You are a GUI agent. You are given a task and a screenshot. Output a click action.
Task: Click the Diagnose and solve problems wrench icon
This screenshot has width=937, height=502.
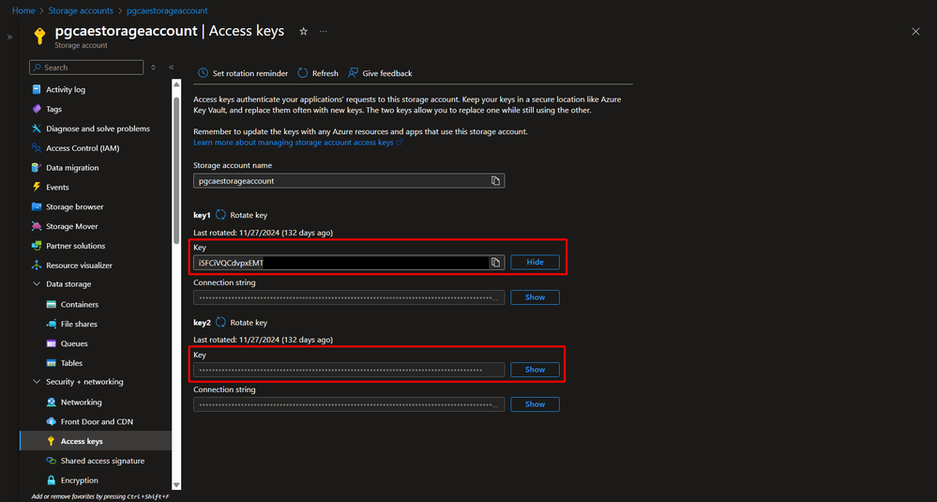37,129
